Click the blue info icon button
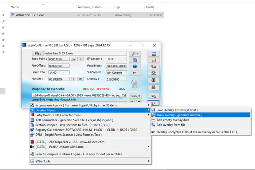 click(x=135, y=66)
